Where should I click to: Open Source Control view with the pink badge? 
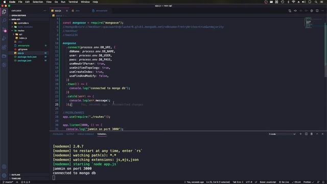pos(4,30)
